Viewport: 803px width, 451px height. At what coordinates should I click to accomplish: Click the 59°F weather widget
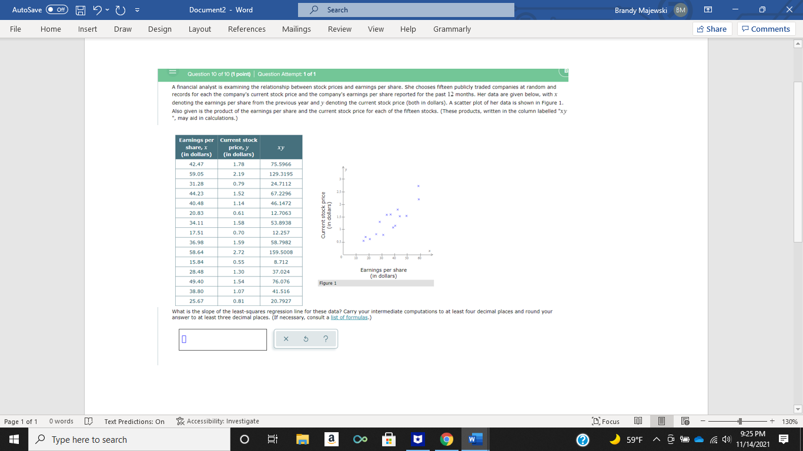tap(627, 439)
